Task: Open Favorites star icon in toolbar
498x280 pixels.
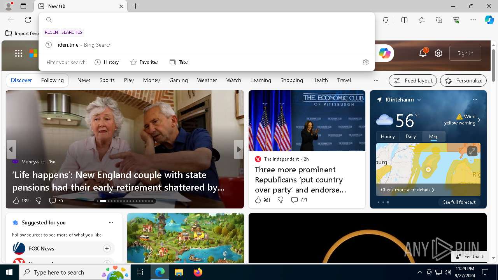Action: [x=422, y=20]
